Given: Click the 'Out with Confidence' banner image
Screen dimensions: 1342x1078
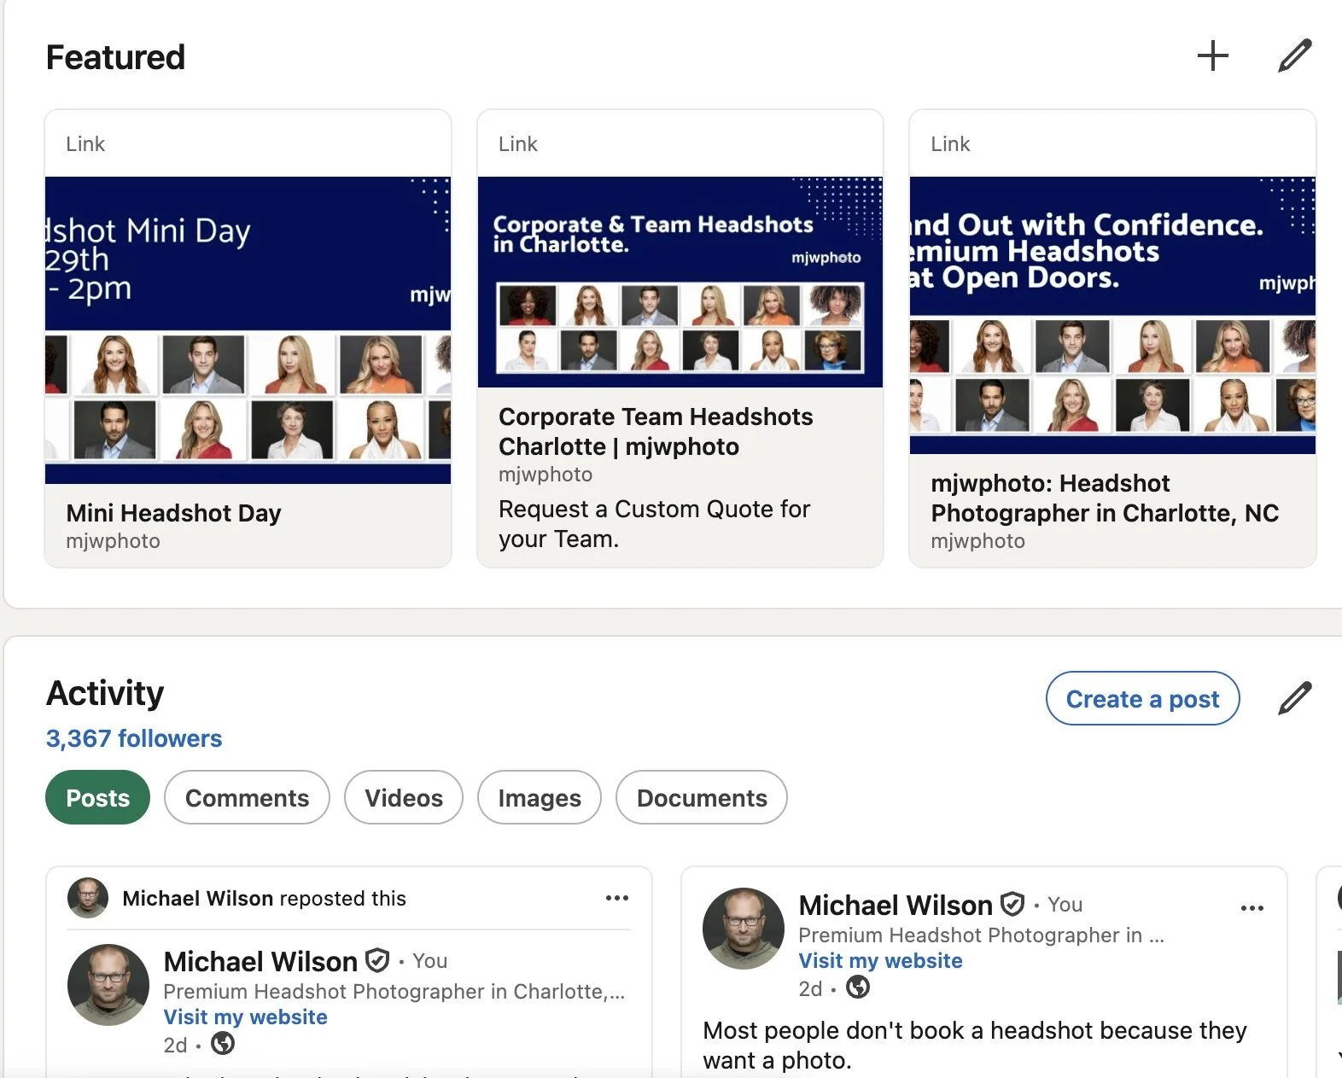Looking at the screenshot, I should pyautogui.click(x=1112, y=315).
